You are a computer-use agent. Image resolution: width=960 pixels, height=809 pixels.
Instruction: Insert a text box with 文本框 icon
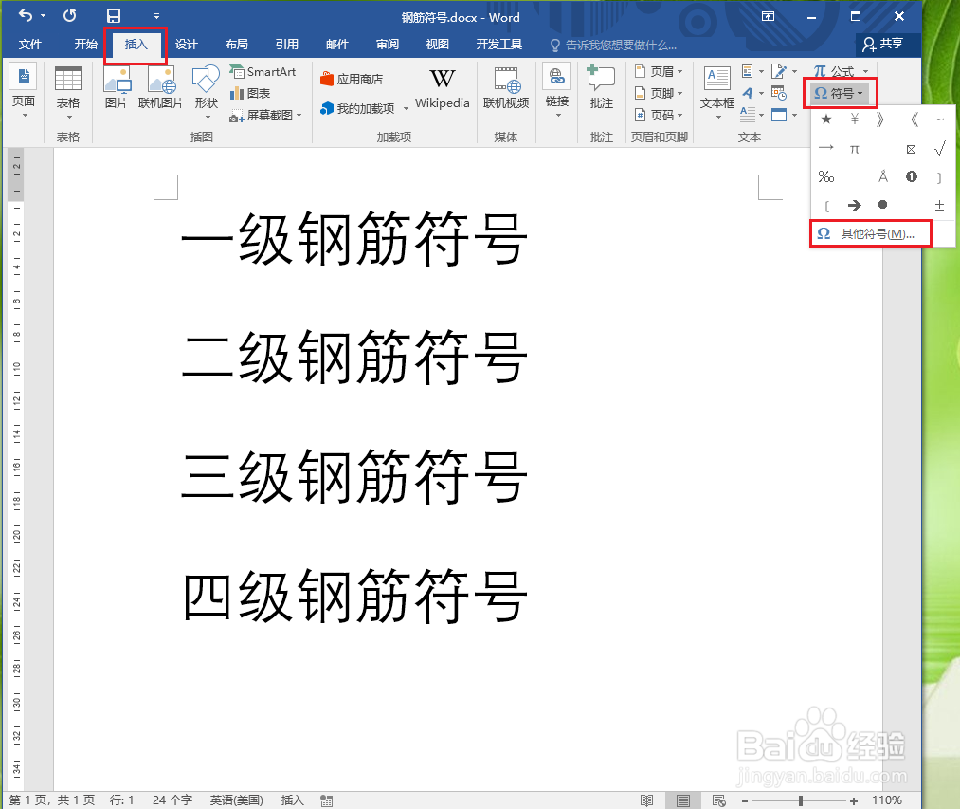(x=716, y=90)
